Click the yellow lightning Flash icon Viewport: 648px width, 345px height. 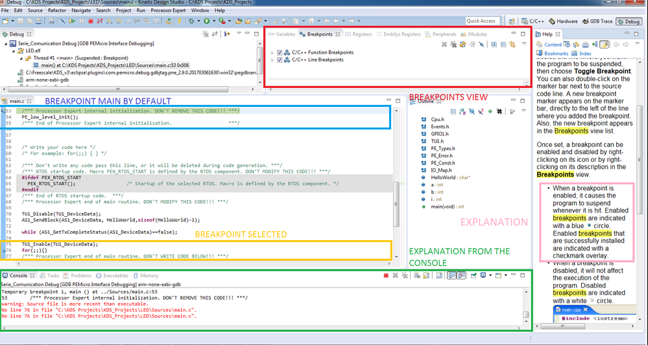point(180,21)
